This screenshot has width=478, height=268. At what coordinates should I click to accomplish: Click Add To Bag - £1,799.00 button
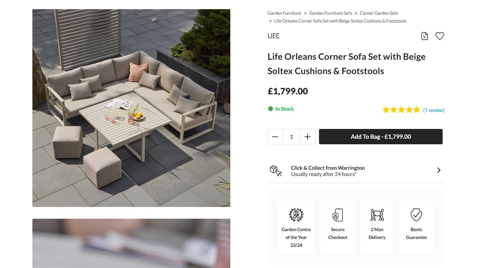[x=381, y=137]
